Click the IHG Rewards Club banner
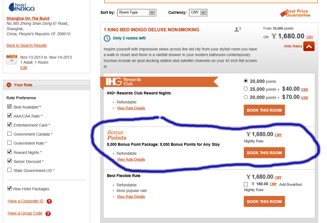The image size is (327, 223). click(x=159, y=82)
